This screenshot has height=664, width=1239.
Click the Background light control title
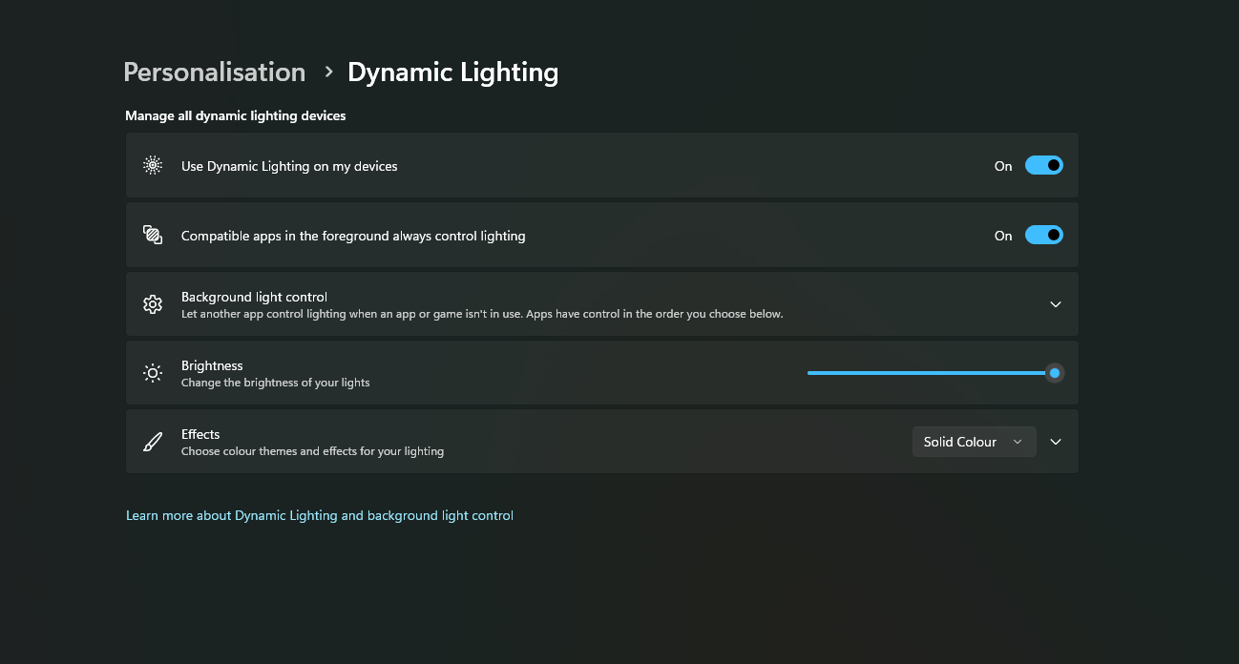[254, 297]
